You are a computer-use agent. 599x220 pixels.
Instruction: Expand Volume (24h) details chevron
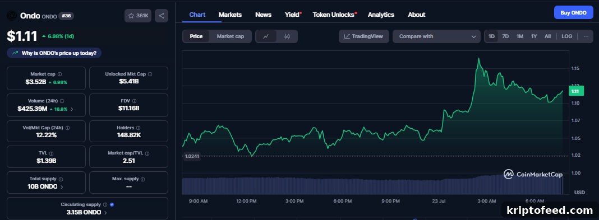click(72, 109)
